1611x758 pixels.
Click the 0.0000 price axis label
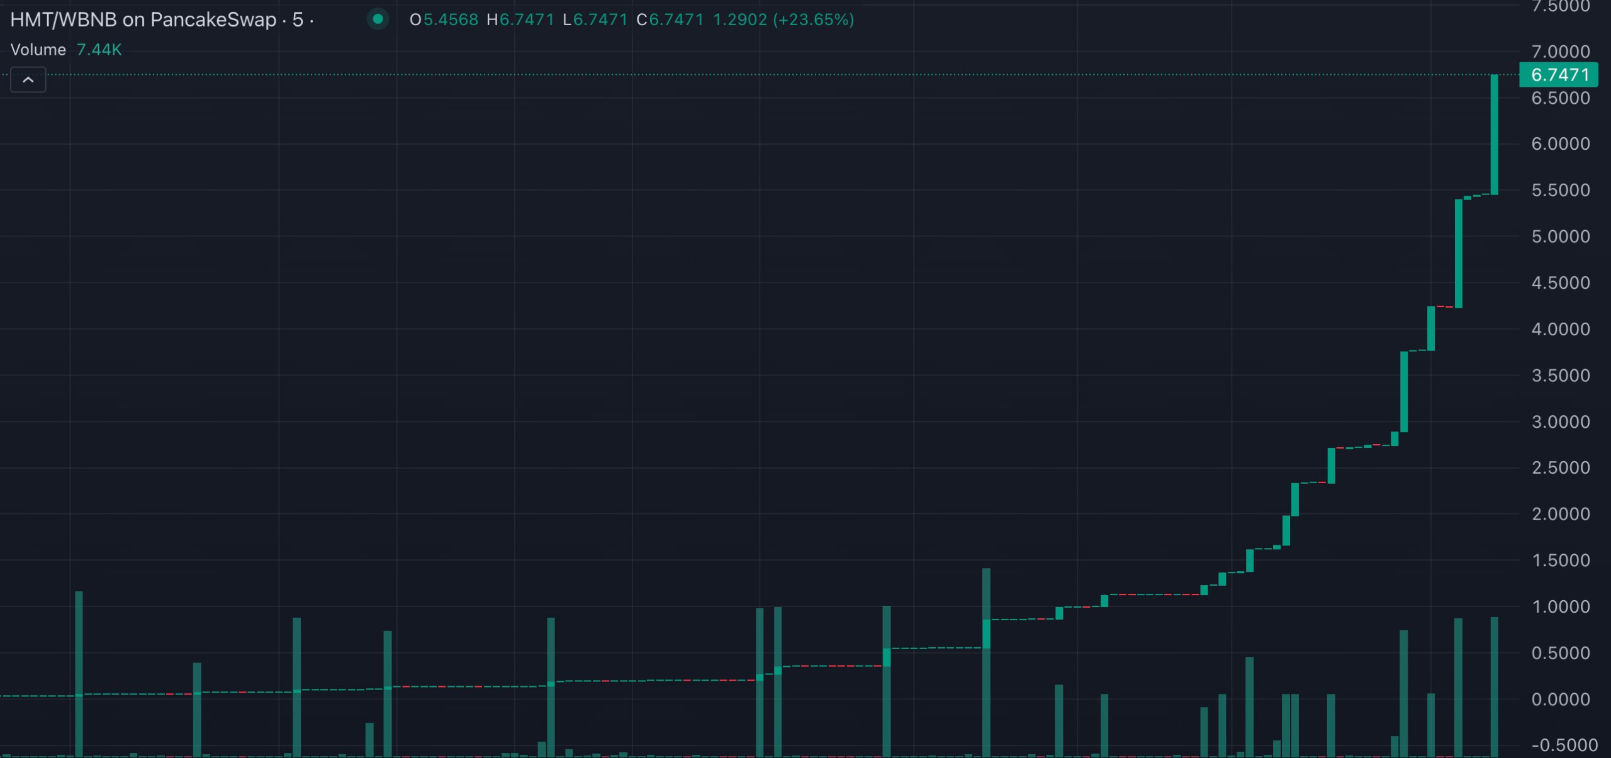click(1561, 699)
